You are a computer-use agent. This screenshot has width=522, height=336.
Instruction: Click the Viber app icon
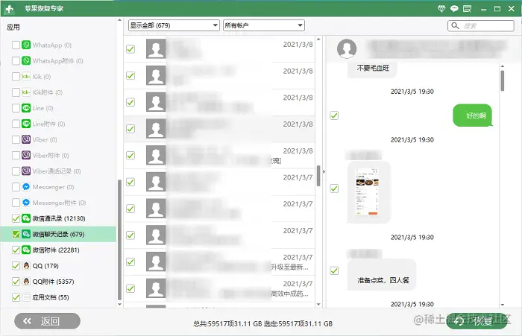[26, 139]
